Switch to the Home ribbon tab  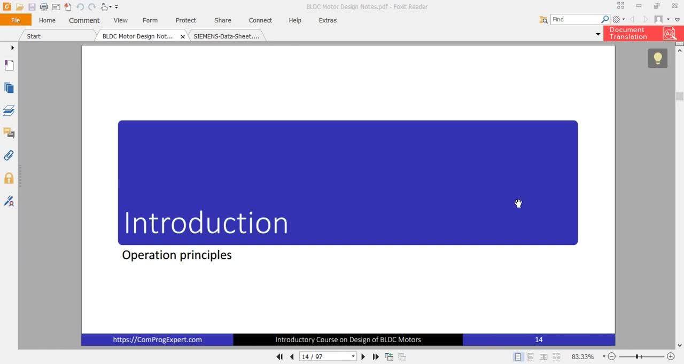47,20
